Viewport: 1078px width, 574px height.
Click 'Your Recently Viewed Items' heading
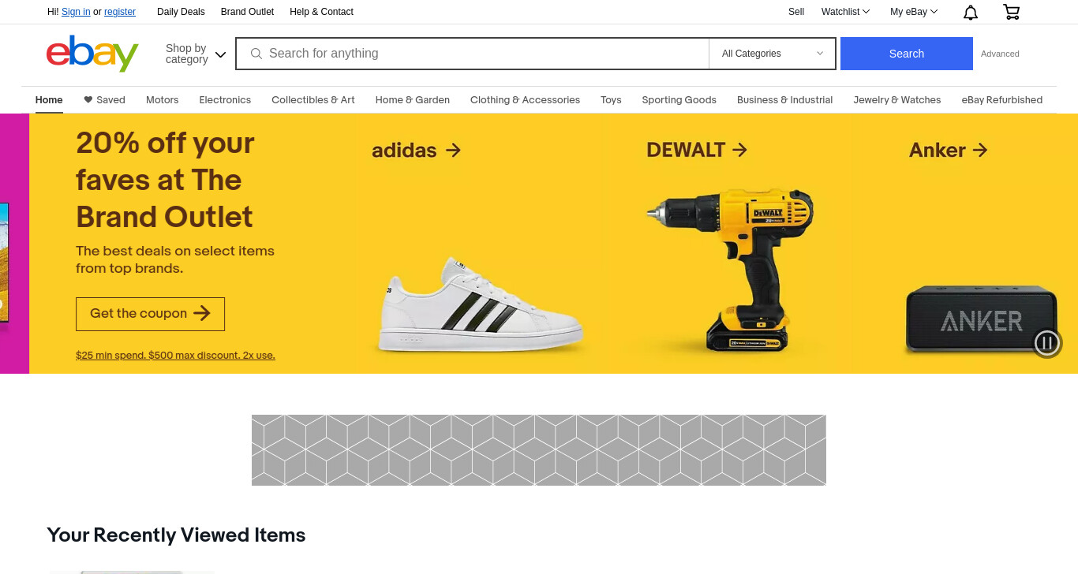[176, 535]
